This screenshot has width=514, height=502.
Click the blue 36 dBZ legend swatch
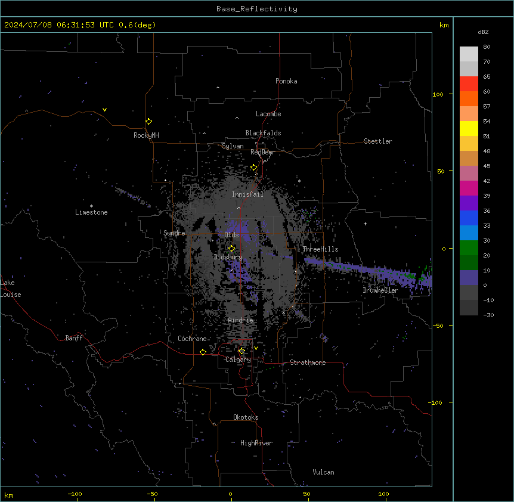coord(469,218)
